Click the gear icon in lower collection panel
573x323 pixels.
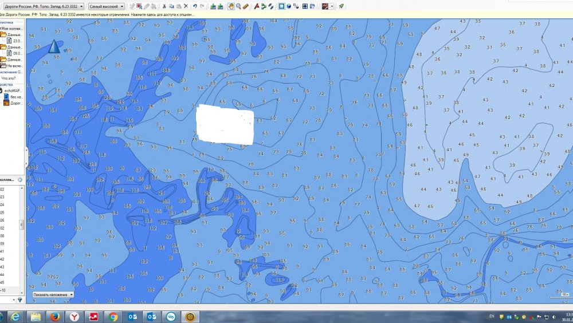[20, 180]
